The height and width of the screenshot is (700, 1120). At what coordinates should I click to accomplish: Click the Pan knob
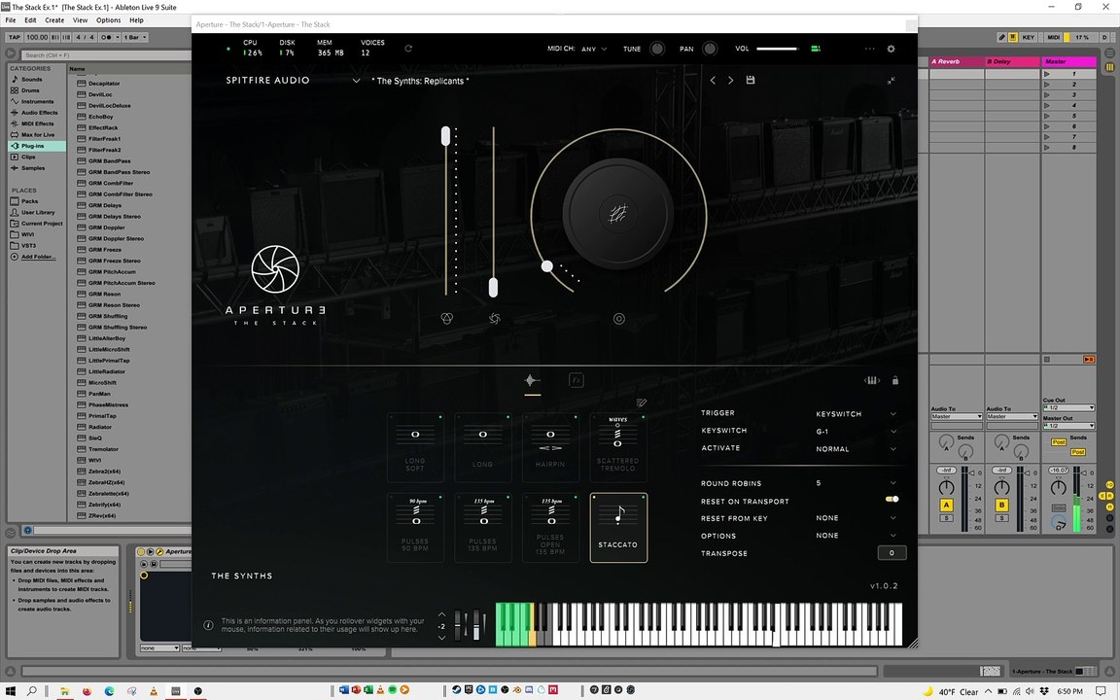tap(710, 49)
